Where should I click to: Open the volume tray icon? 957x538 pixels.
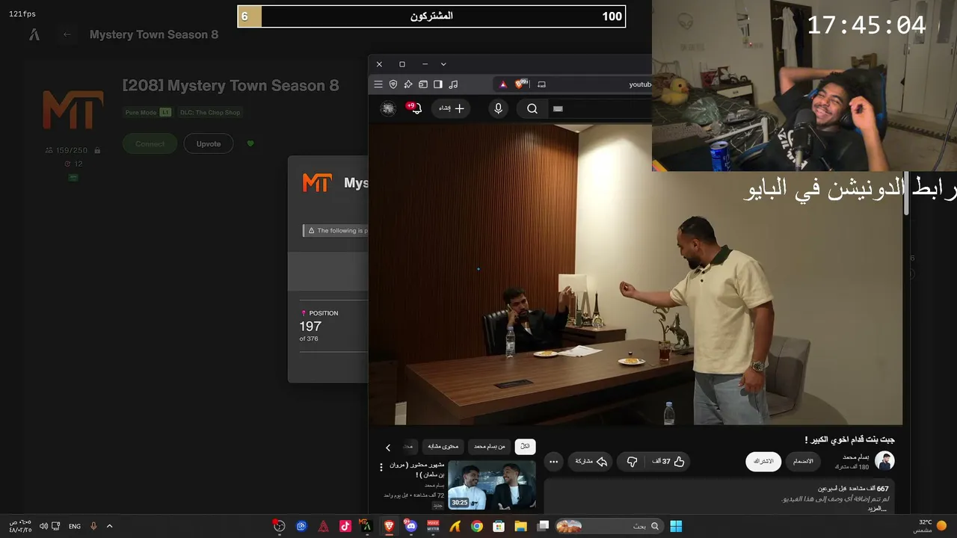tap(43, 526)
